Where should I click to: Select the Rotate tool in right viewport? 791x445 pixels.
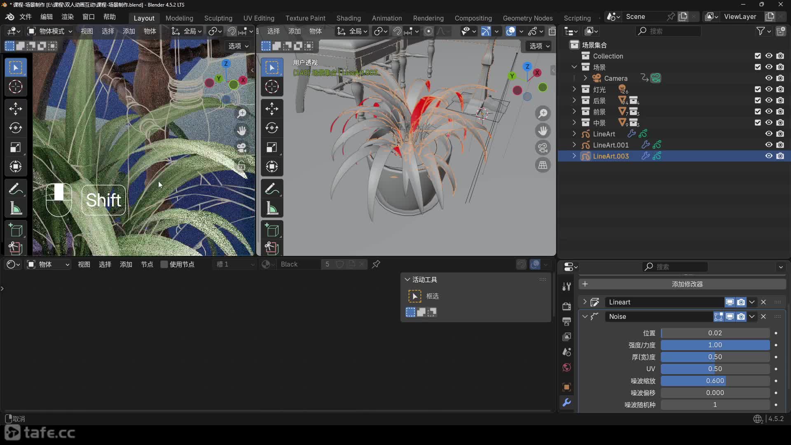pyautogui.click(x=272, y=128)
